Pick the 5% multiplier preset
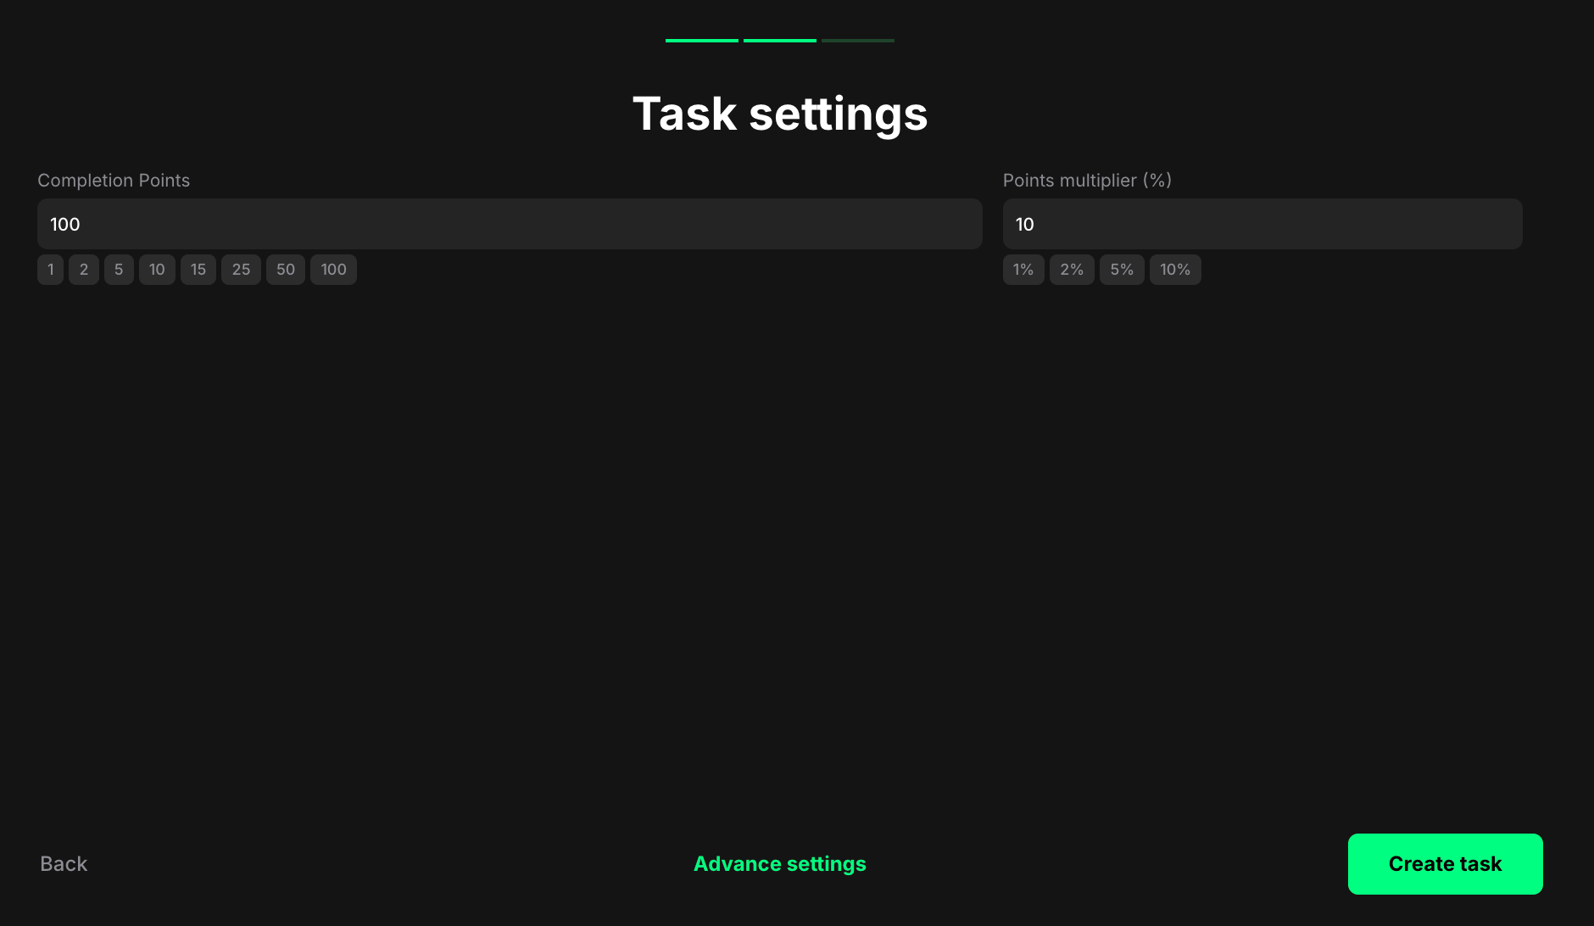 point(1122,270)
